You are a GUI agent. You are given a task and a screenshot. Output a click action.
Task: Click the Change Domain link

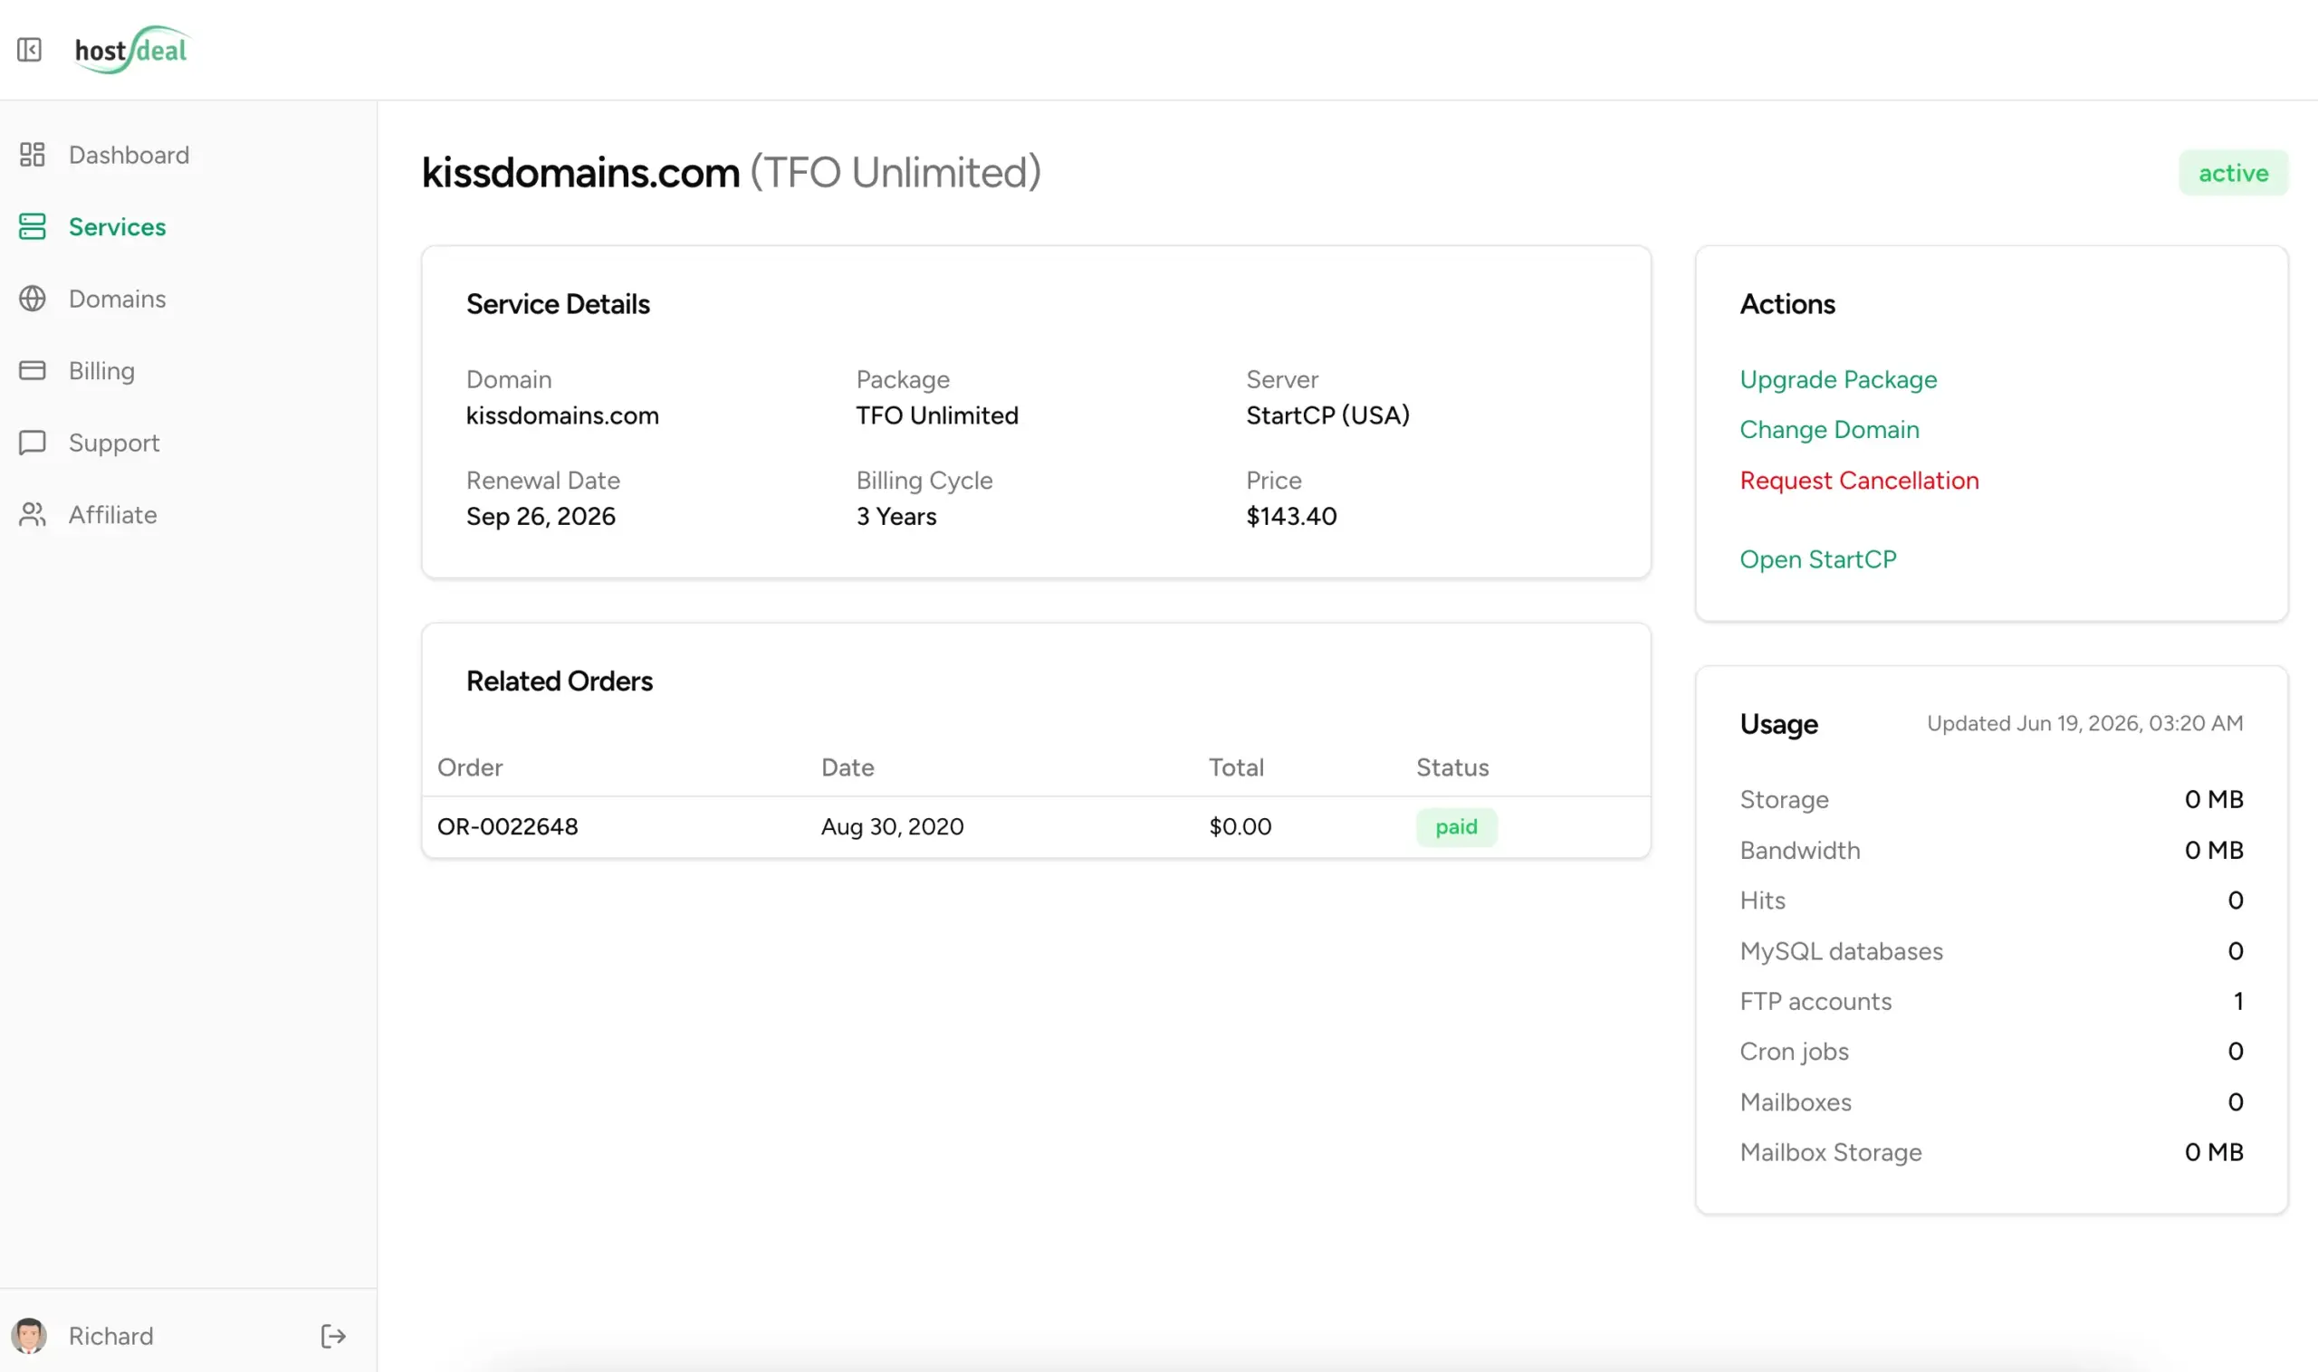[1830, 430]
